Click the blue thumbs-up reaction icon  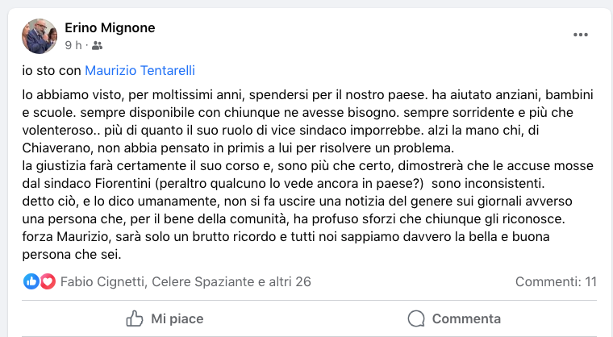31,281
